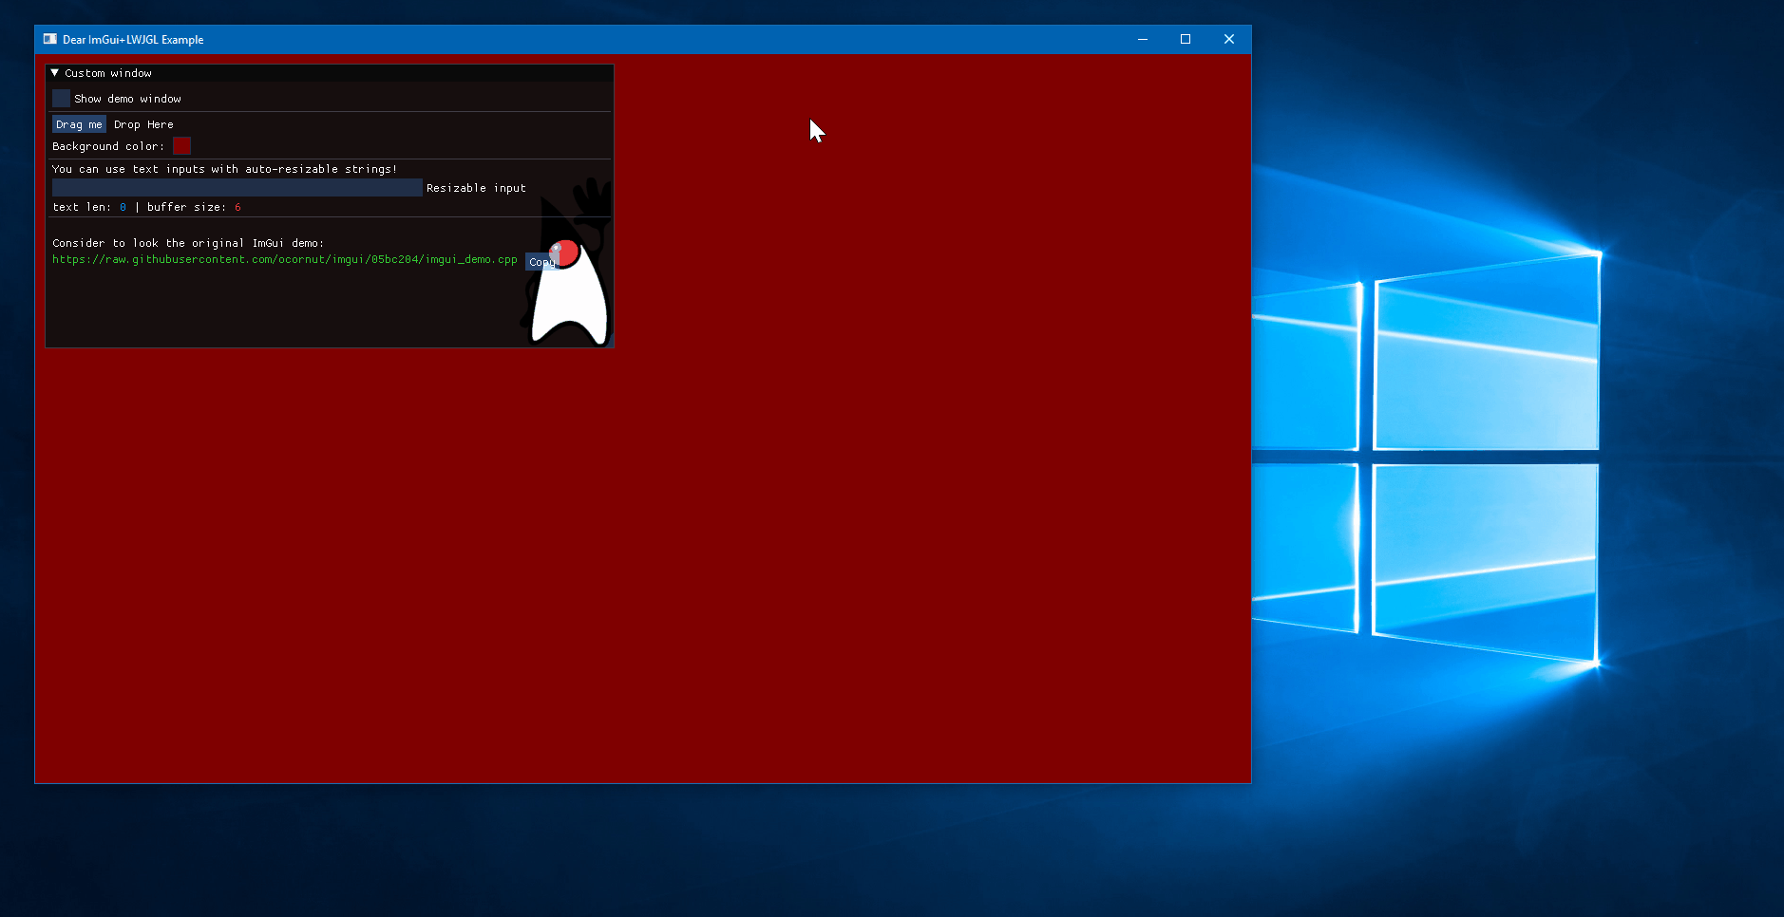Viewport: 1784px width, 917px height.
Task: Click the app icon in title bar
Action: coord(50,39)
